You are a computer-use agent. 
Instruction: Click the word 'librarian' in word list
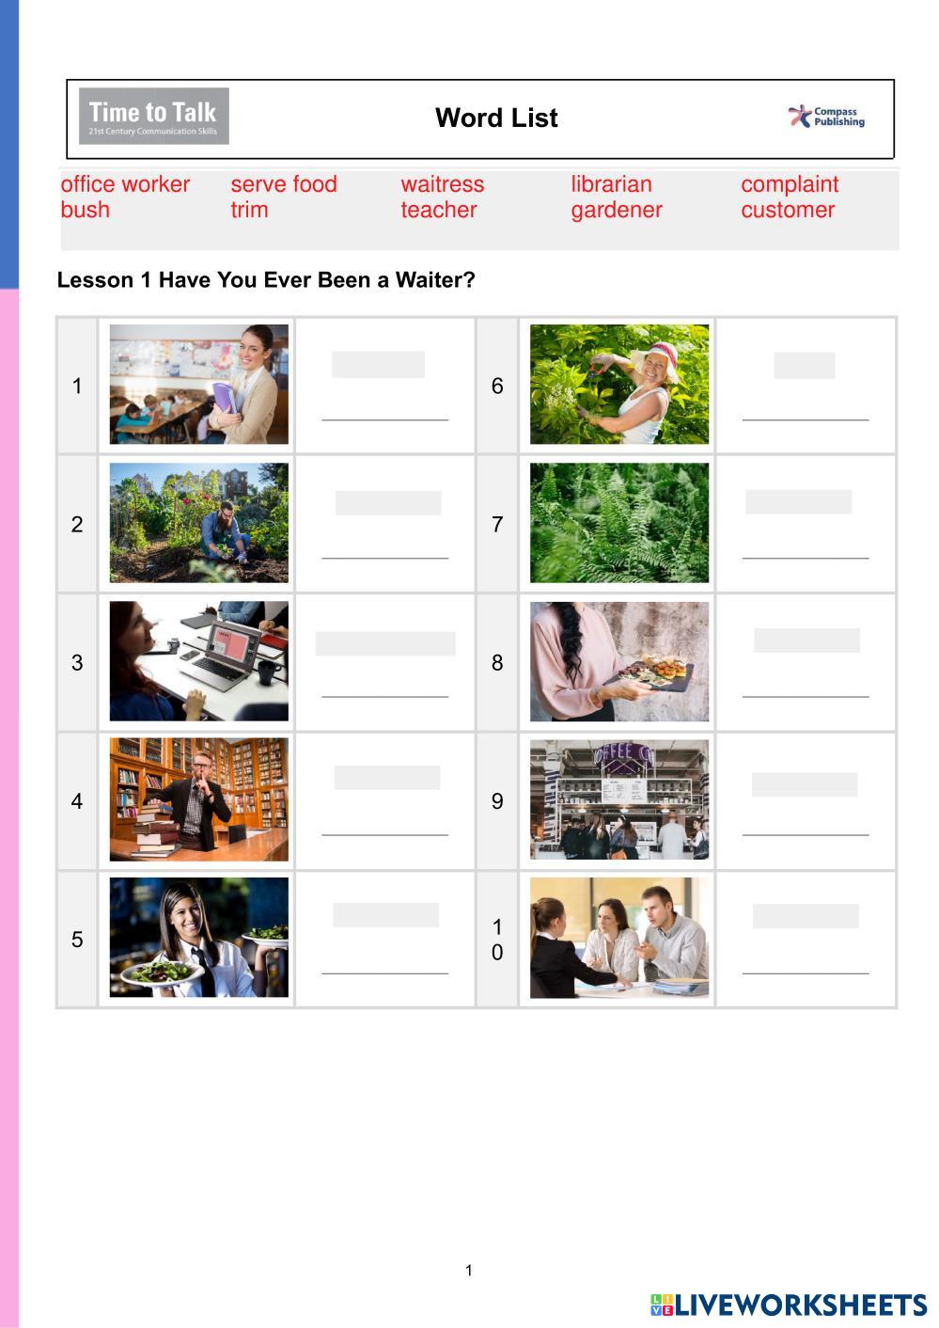[611, 184]
